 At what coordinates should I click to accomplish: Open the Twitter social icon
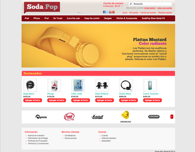(x=107, y=12)
